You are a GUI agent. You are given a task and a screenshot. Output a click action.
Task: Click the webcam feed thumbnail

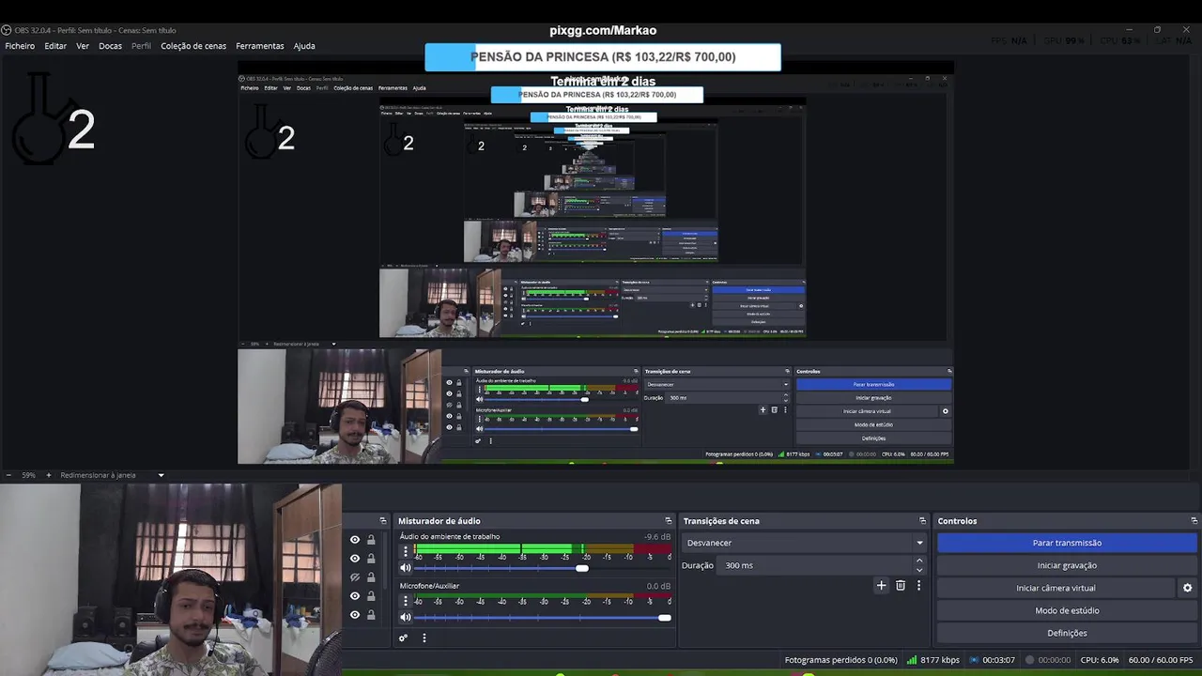point(171,579)
